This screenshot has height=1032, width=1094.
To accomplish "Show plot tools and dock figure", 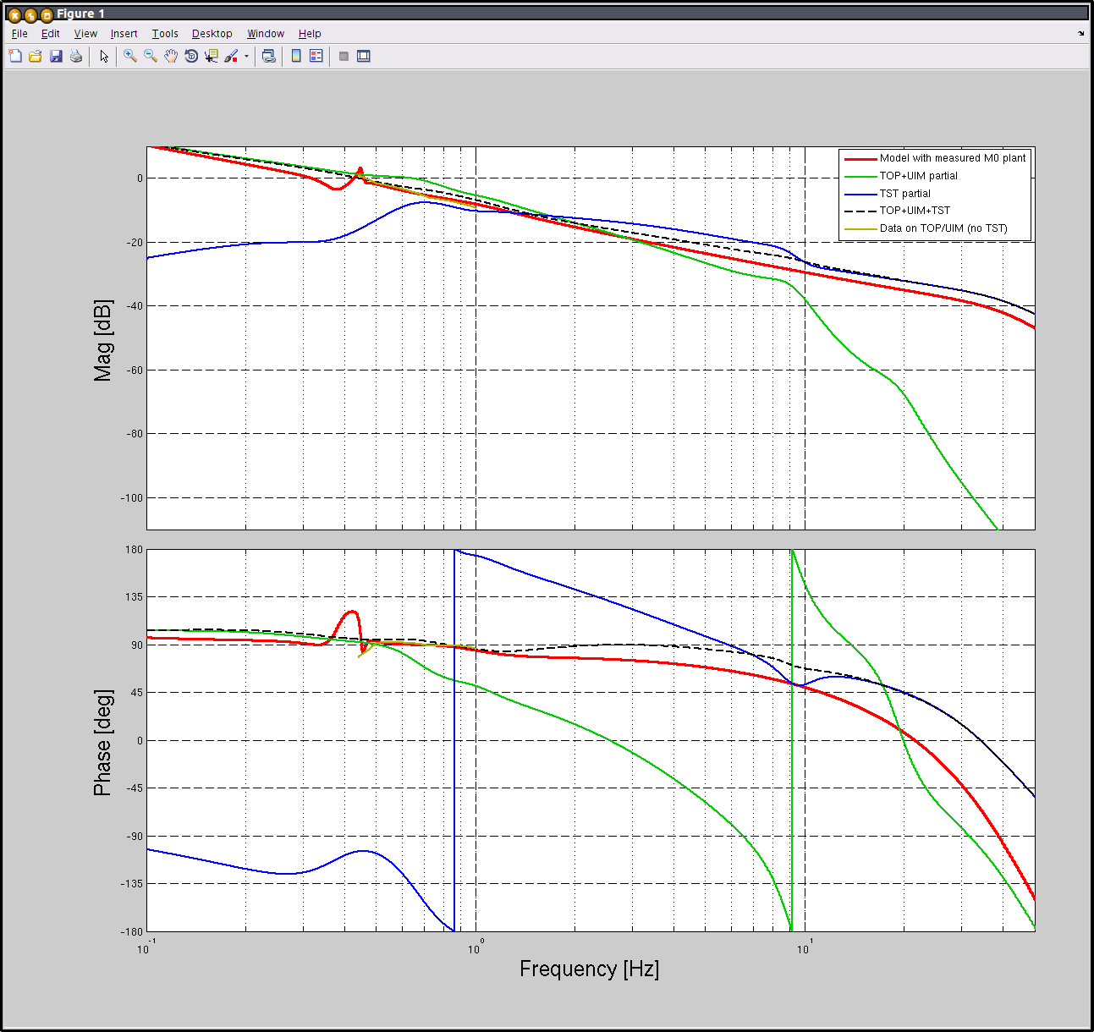I will point(364,56).
